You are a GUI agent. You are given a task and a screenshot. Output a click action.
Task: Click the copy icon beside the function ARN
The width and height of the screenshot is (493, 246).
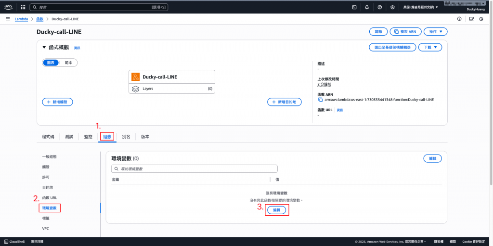(320, 100)
